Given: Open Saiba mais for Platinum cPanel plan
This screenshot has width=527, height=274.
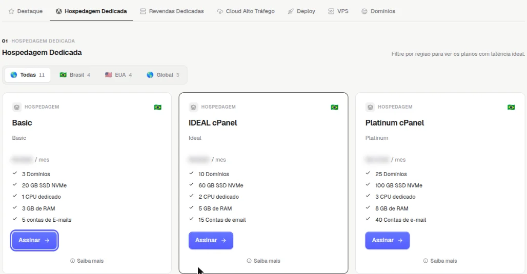Looking at the screenshot, I should point(440,261).
